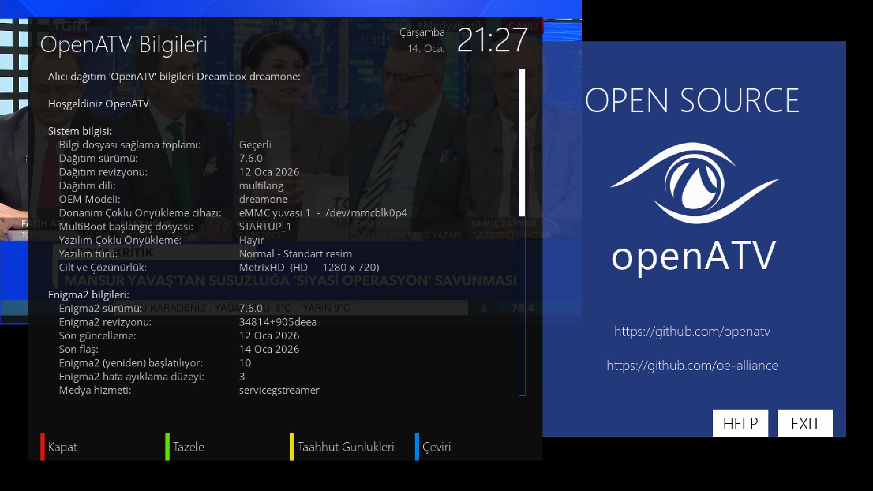
Task: Click the 'Son flaş:' row label
Action: (x=79, y=350)
